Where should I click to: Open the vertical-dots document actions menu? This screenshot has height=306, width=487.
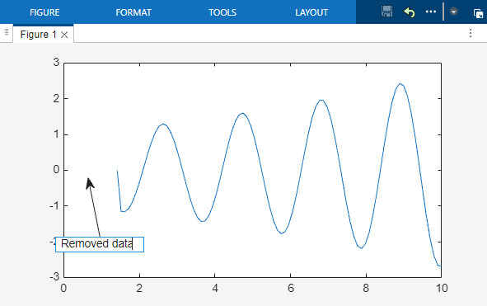coord(471,33)
